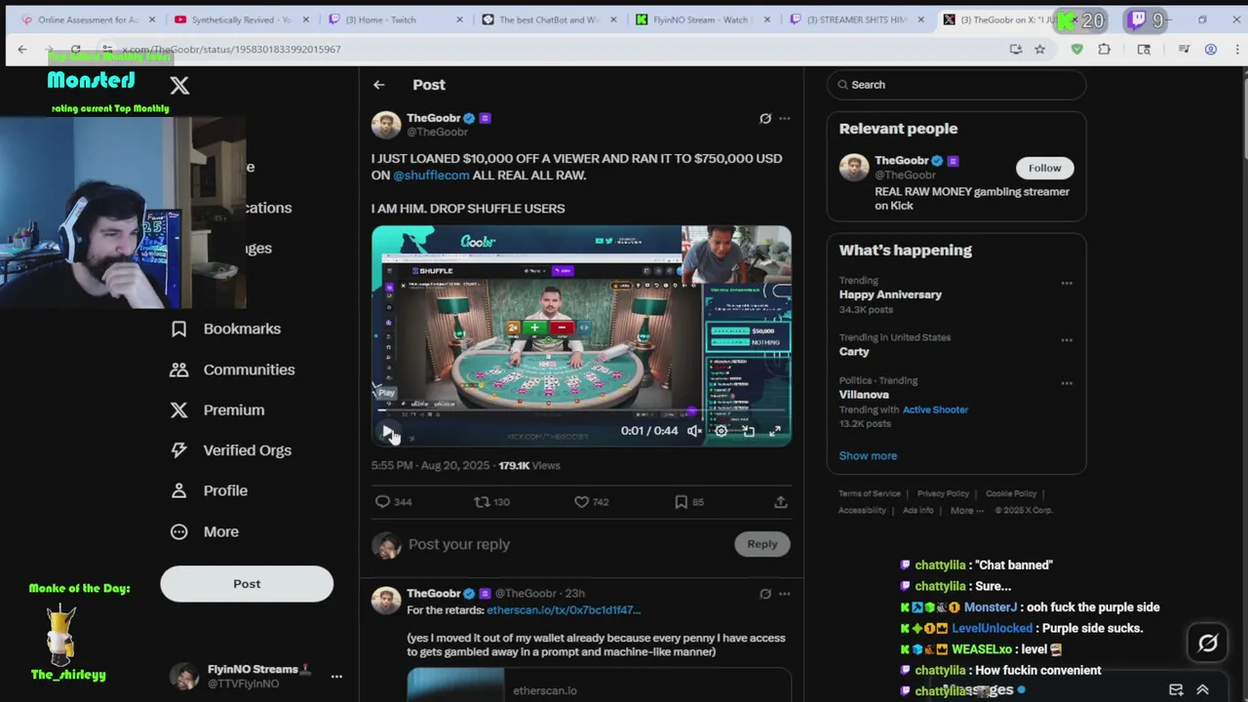
Task: Switch to FlyinNO Stream Kick tab
Action: point(702,19)
